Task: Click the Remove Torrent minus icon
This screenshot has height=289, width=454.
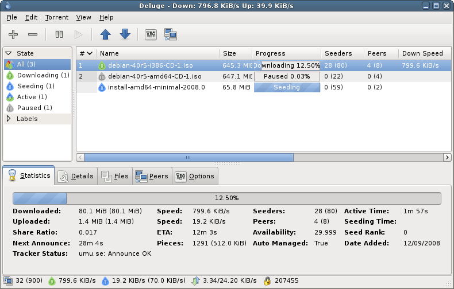Action: coord(33,34)
